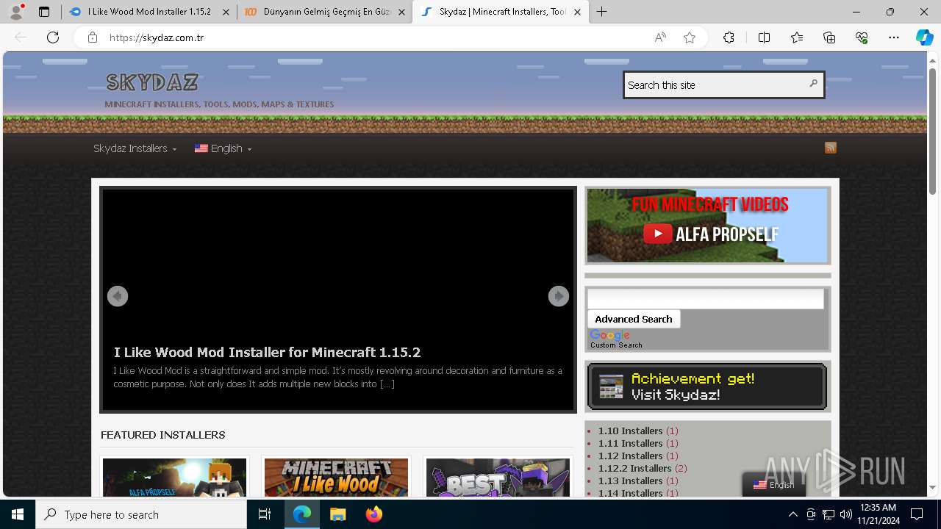Open floating English language selector

click(x=773, y=485)
